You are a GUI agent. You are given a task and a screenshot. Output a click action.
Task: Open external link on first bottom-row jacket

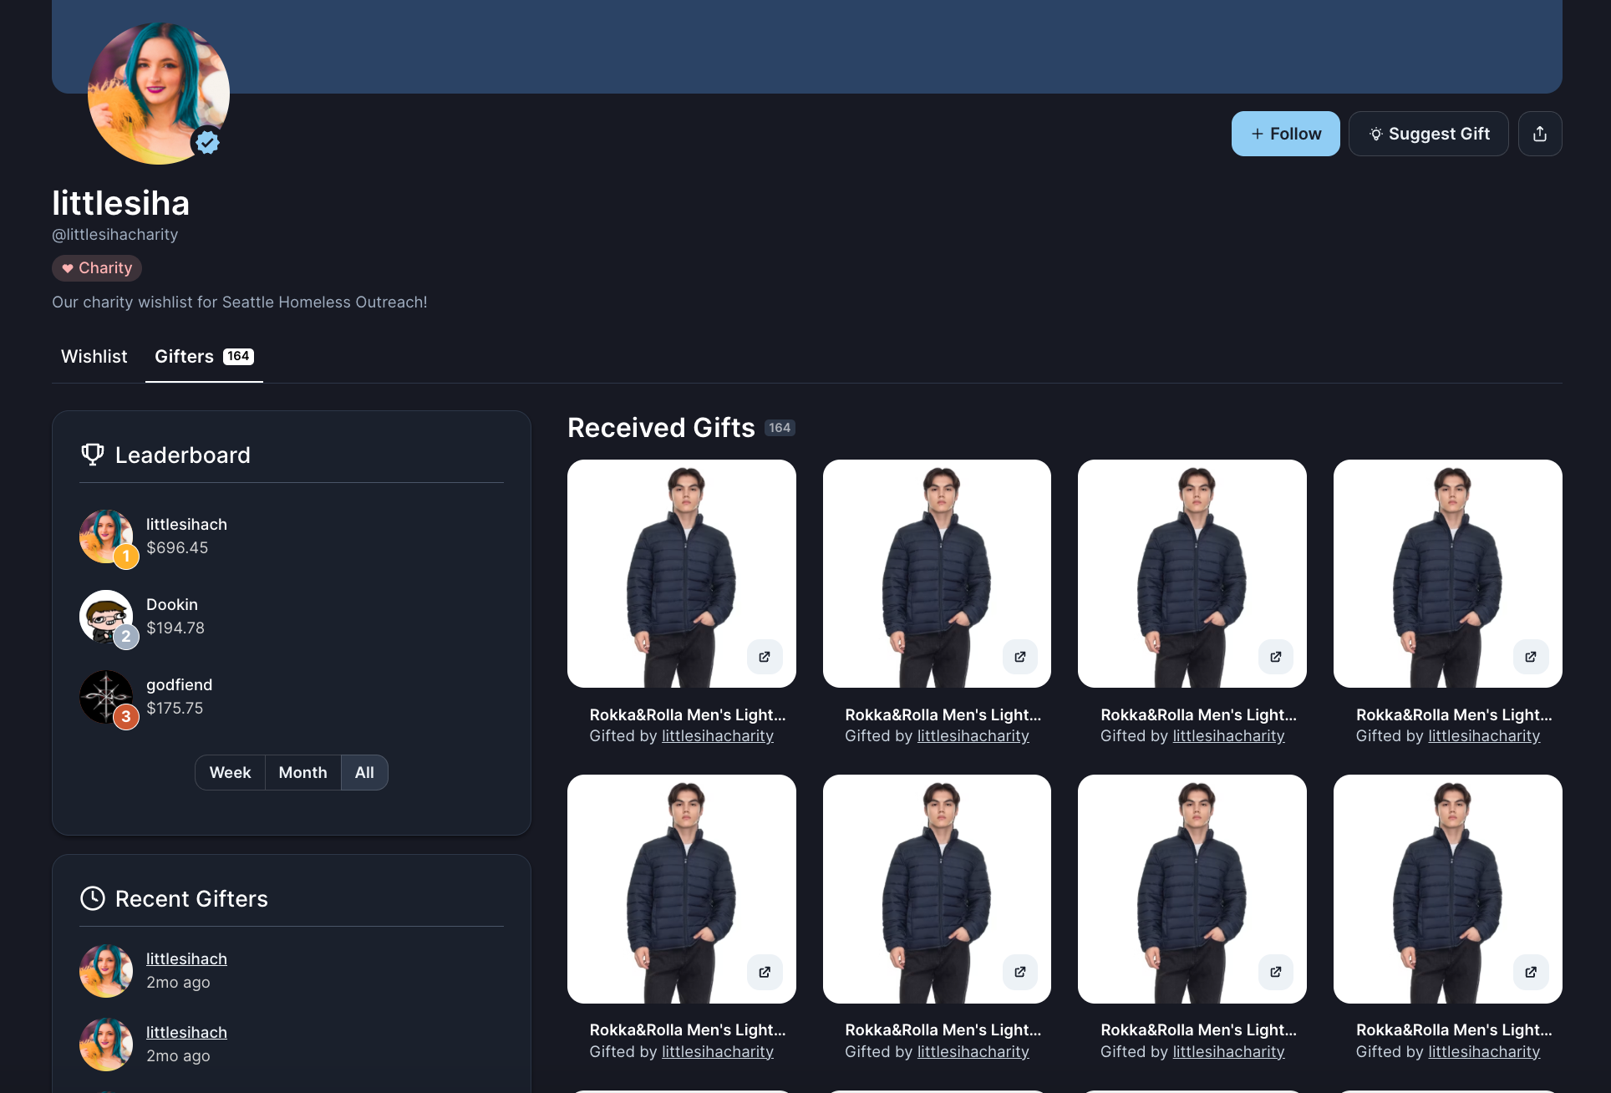pos(764,972)
